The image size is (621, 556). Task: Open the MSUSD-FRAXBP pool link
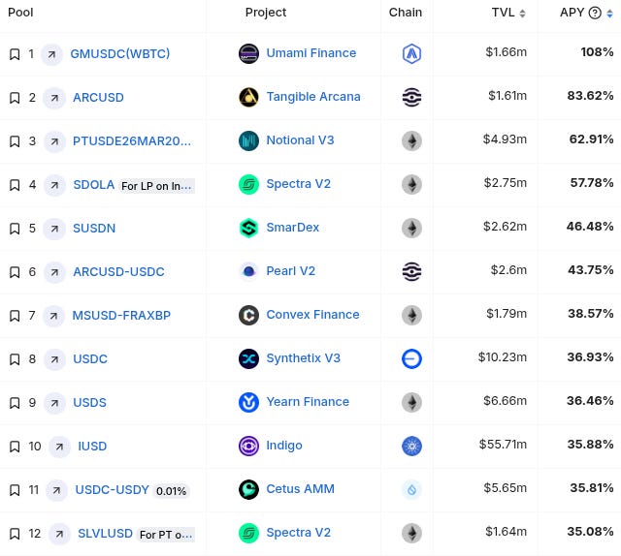point(121,315)
